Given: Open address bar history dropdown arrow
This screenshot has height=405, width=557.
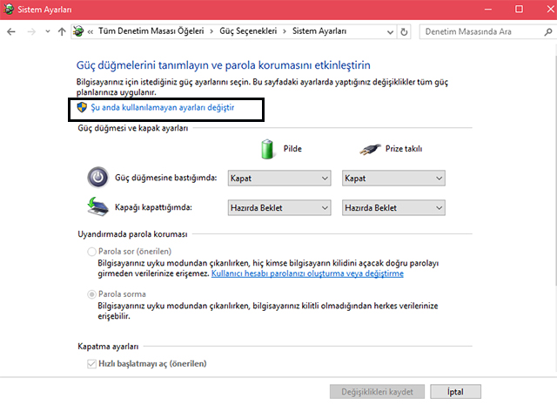Looking at the screenshot, I should (x=390, y=32).
